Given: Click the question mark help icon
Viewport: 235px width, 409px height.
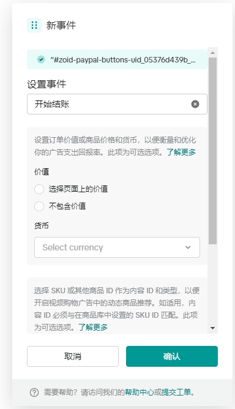Looking at the screenshot, I should point(34,392).
